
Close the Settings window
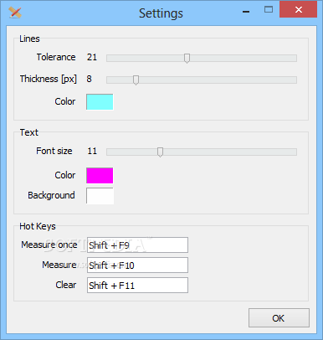[299, 10]
